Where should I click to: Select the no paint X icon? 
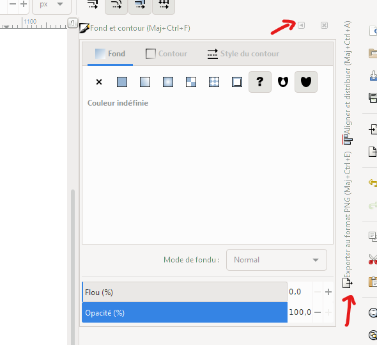(99, 82)
